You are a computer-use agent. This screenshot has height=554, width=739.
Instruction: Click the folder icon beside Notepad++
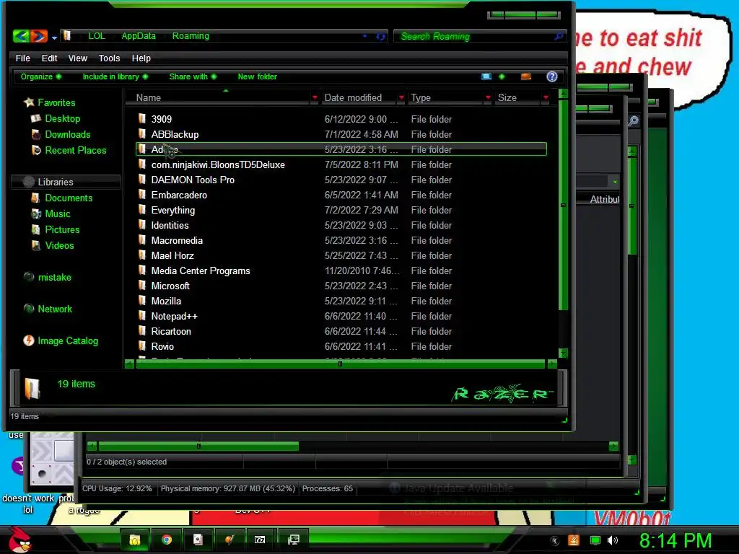tap(142, 316)
